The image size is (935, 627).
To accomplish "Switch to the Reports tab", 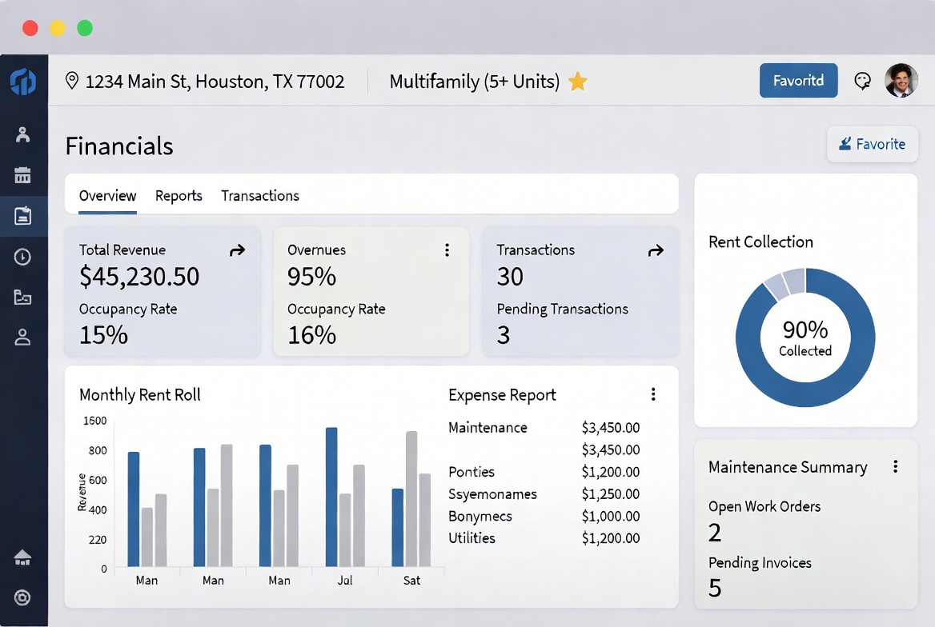I will [179, 195].
